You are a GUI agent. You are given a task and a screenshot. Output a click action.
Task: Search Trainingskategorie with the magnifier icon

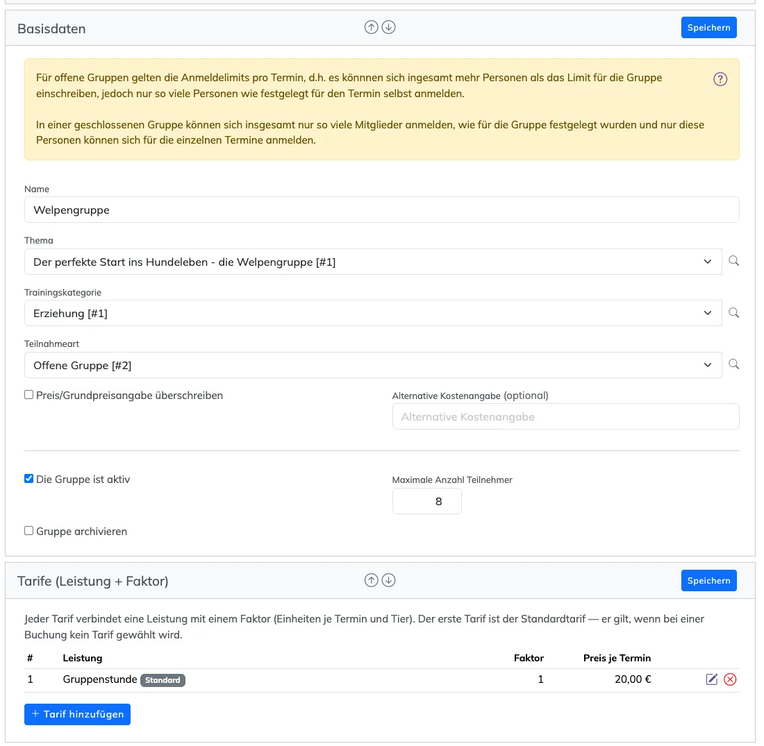[734, 312]
